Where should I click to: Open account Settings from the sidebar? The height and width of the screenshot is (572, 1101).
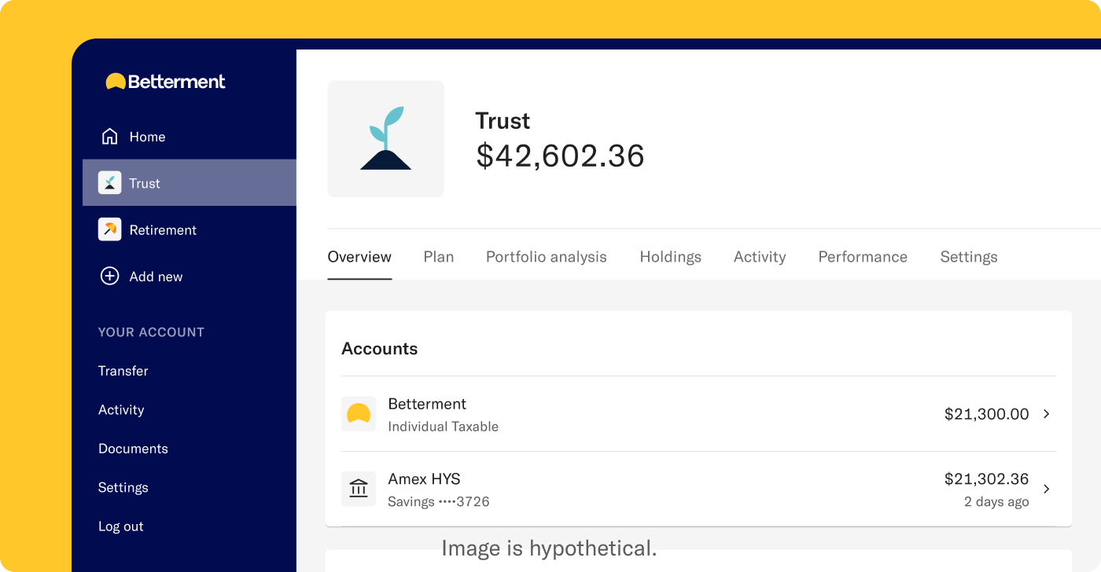click(x=123, y=487)
